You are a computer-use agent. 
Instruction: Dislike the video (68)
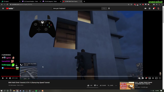coord(96,85)
